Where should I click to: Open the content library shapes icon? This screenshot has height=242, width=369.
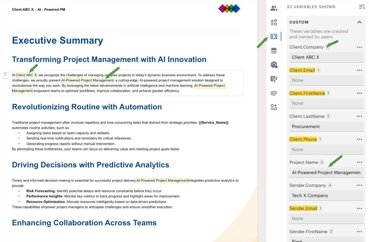(274, 22)
